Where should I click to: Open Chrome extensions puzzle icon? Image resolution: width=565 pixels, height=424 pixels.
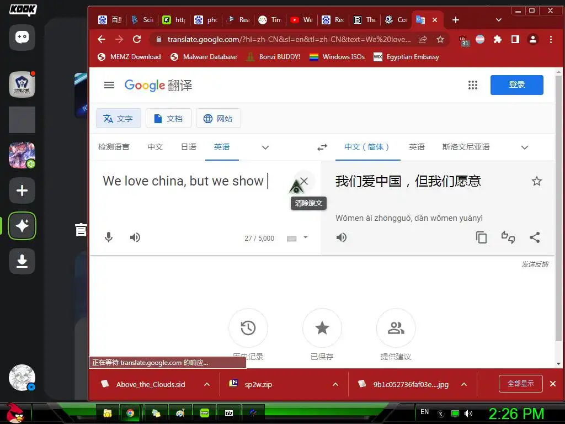[x=498, y=39]
